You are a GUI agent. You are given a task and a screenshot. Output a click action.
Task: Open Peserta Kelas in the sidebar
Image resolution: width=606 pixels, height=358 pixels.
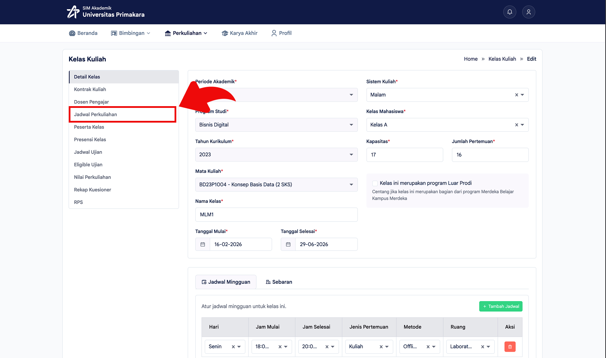[124, 127]
